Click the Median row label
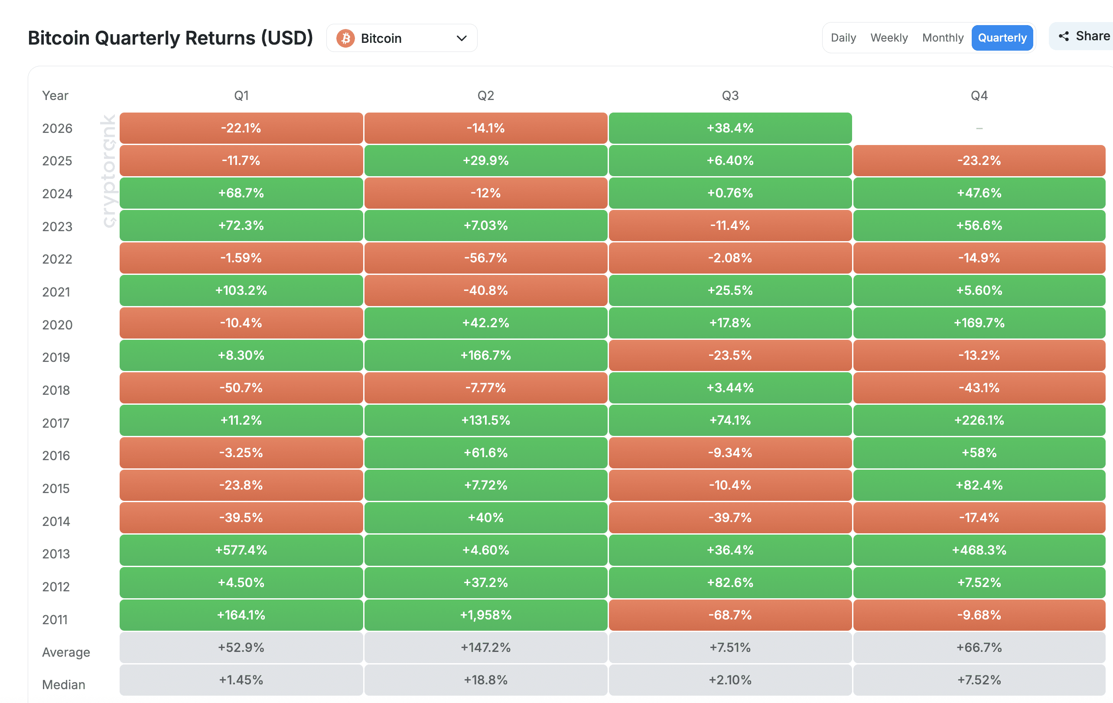The image size is (1113, 703). (x=64, y=684)
